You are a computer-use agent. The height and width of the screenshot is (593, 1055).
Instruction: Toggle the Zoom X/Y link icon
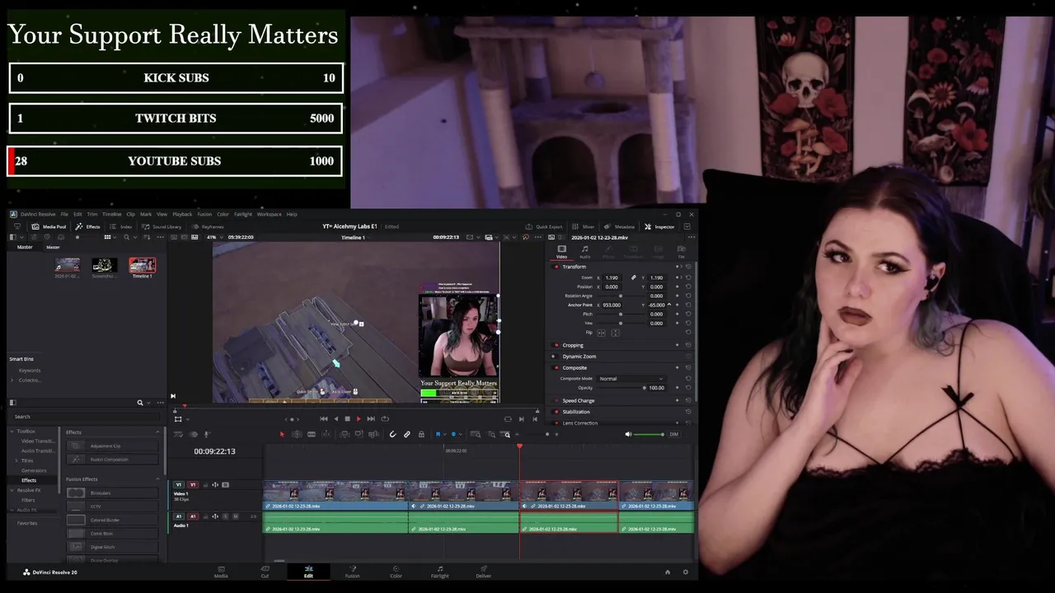click(633, 278)
